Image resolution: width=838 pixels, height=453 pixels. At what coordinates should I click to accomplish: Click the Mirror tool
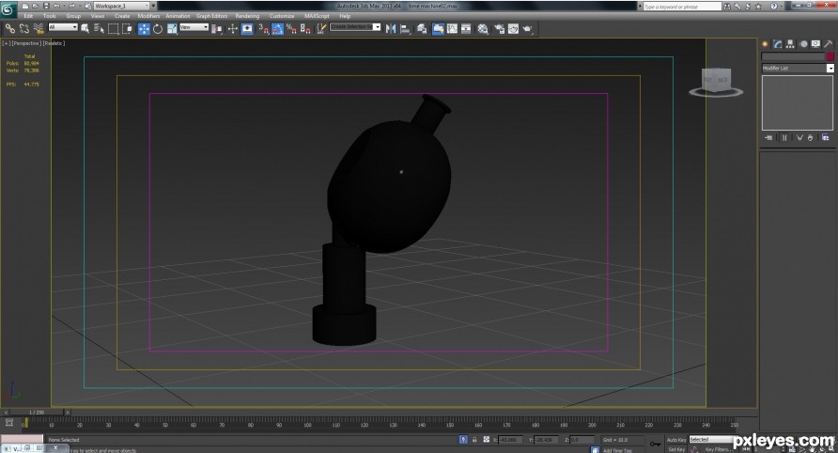point(391,29)
